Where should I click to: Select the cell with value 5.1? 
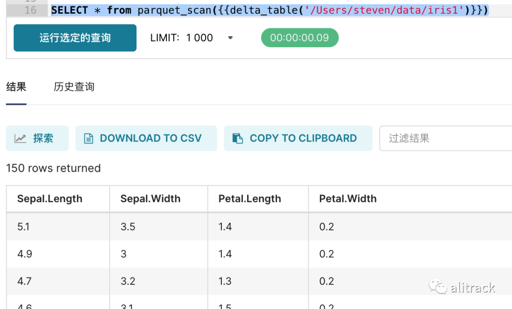23,227
